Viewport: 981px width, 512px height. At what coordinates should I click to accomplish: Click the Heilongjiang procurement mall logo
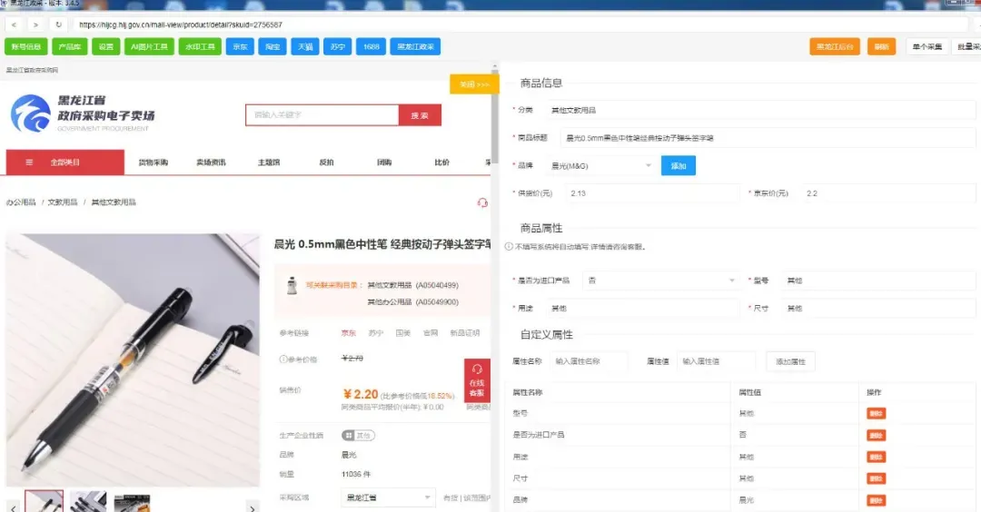[x=83, y=113]
